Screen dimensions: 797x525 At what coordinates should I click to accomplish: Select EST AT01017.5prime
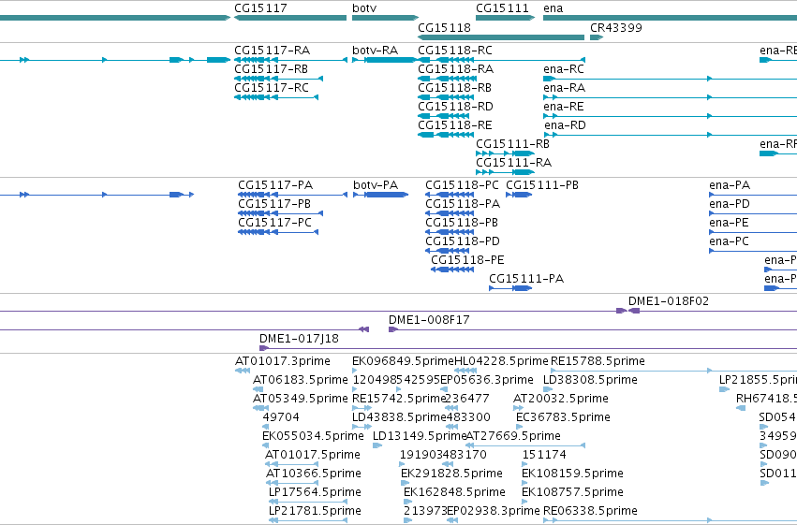click(313, 455)
